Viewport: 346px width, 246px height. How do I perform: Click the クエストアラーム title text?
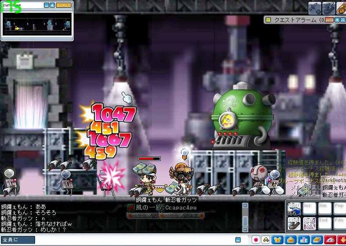point(295,20)
